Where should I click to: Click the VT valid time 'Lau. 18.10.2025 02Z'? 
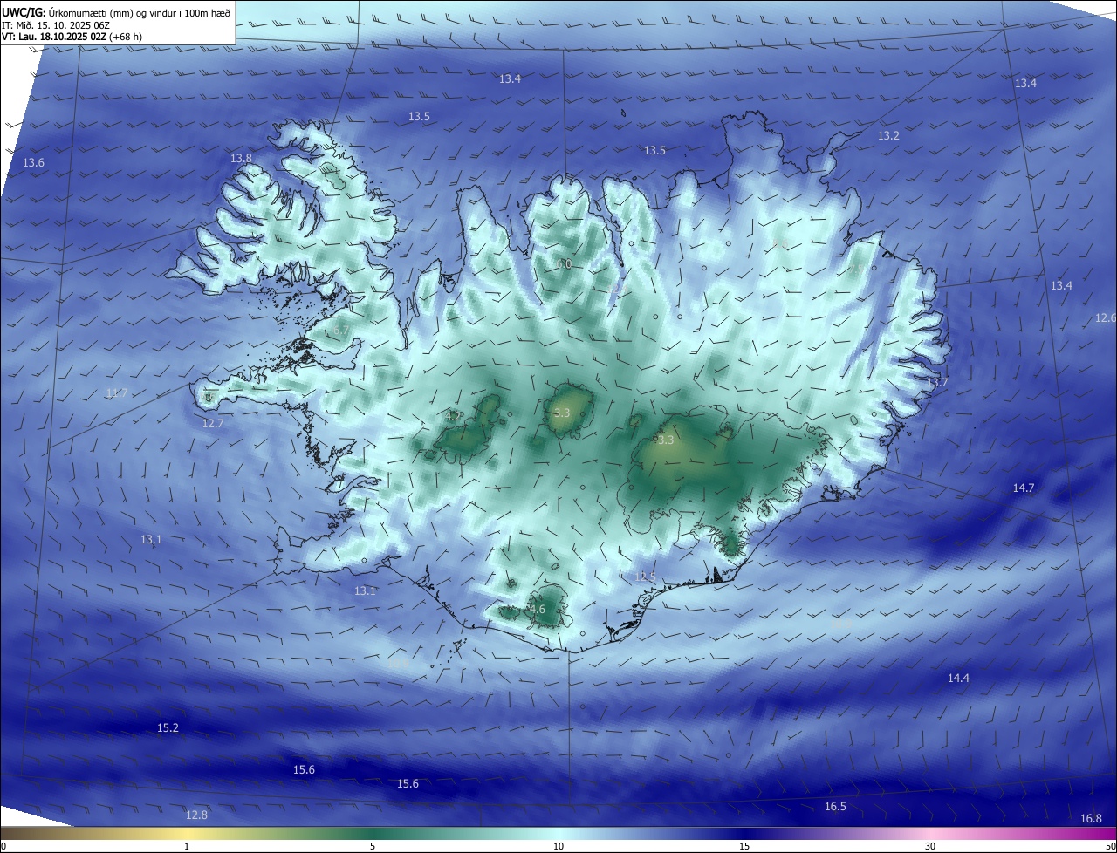[61, 37]
